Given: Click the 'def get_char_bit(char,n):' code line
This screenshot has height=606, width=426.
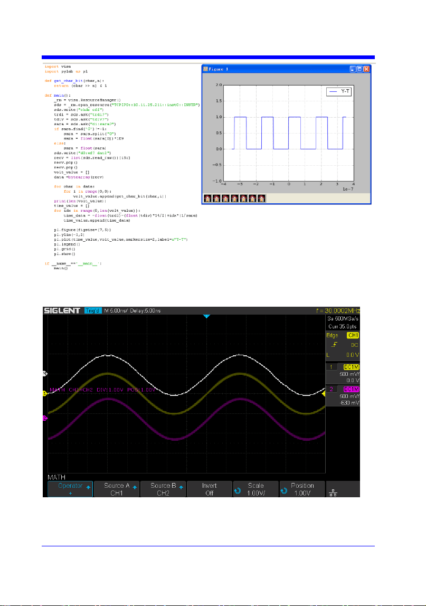Looking at the screenshot, I should (74, 81).
